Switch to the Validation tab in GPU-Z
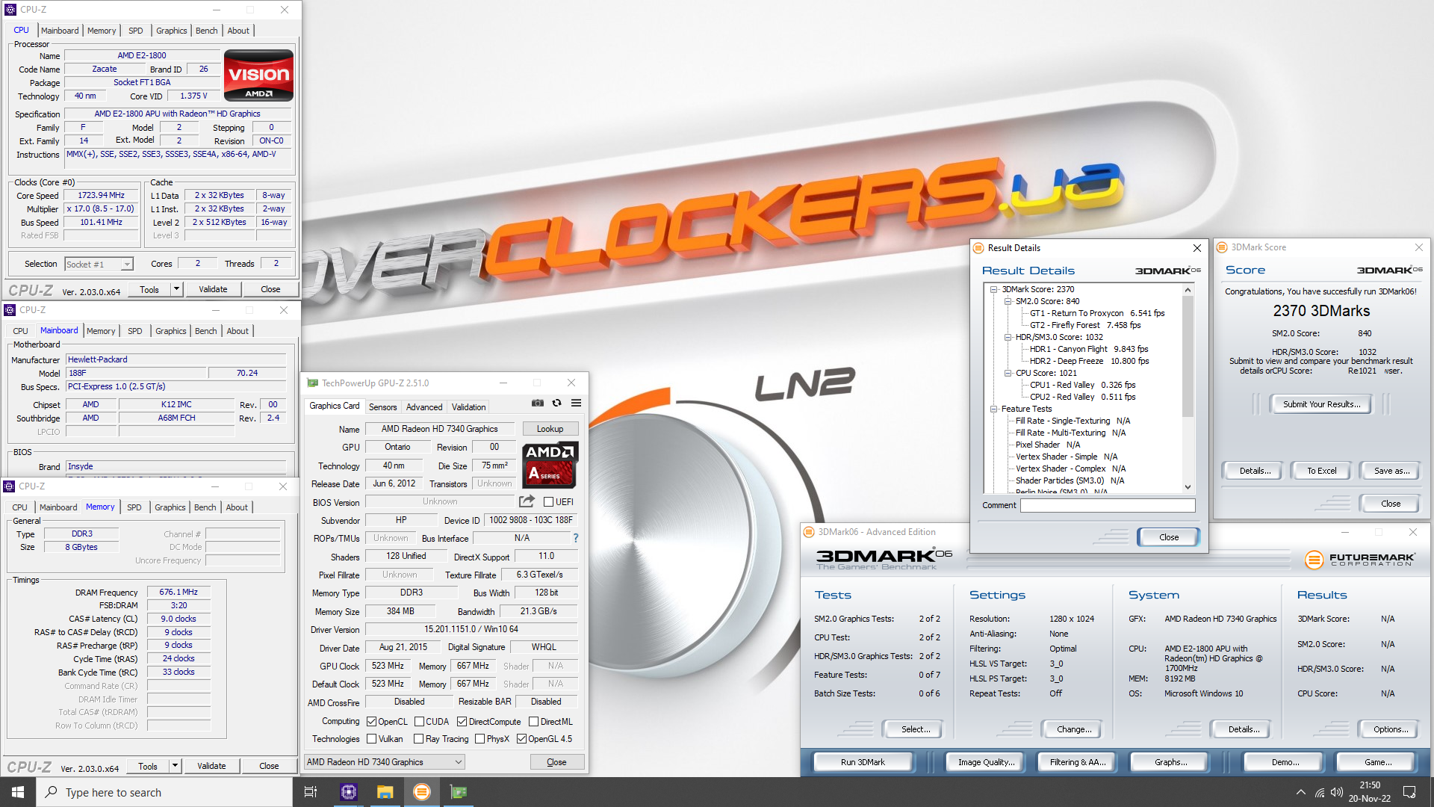Screen dimensions: 1434x807 [x=469, y=406]
